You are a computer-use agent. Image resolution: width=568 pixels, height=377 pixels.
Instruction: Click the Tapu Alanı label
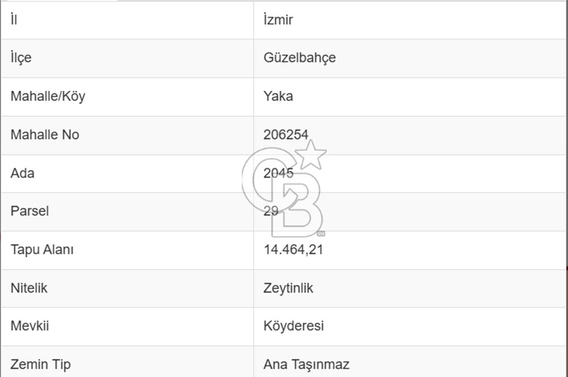(42, 249)
